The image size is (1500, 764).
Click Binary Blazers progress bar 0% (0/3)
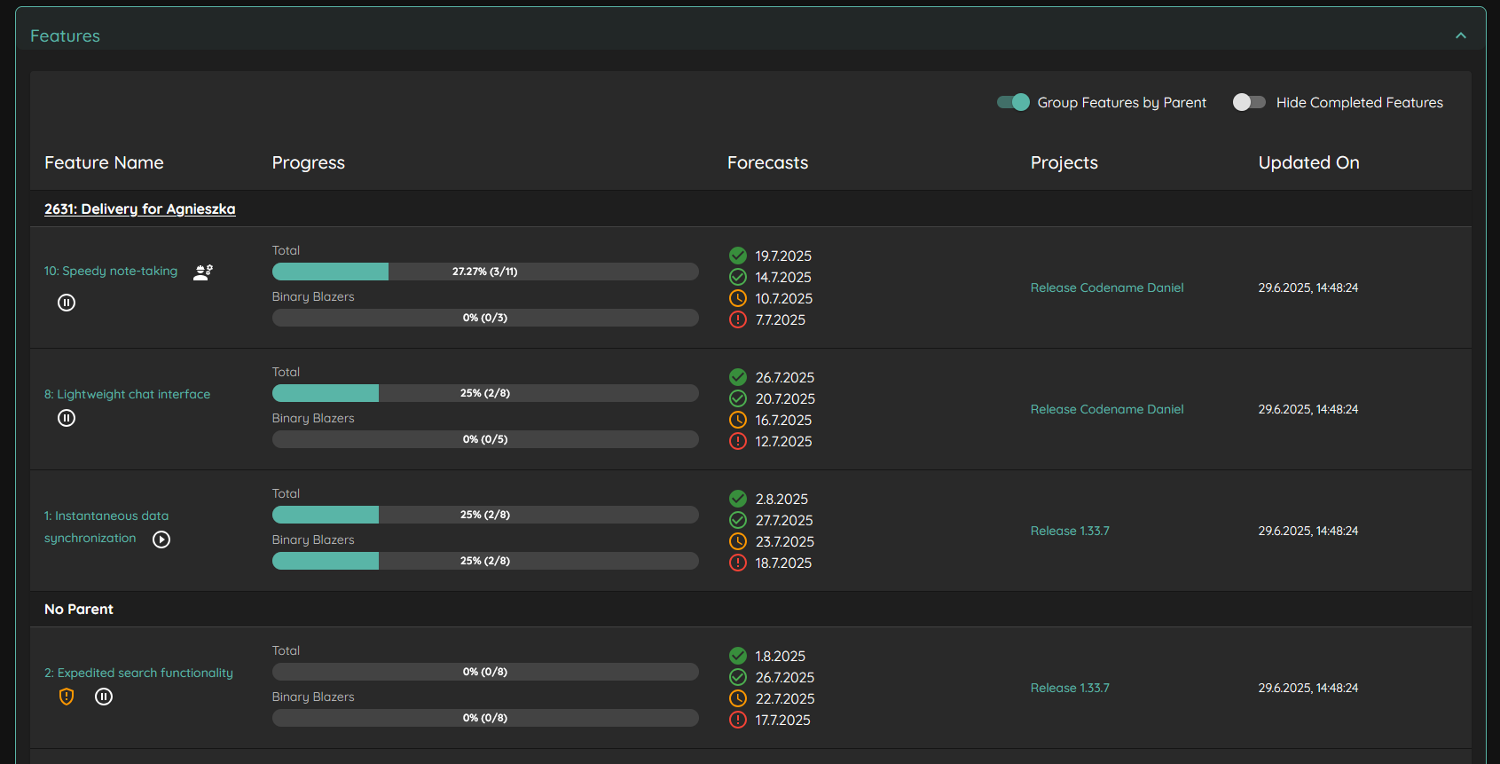click(x=485, y=318)
